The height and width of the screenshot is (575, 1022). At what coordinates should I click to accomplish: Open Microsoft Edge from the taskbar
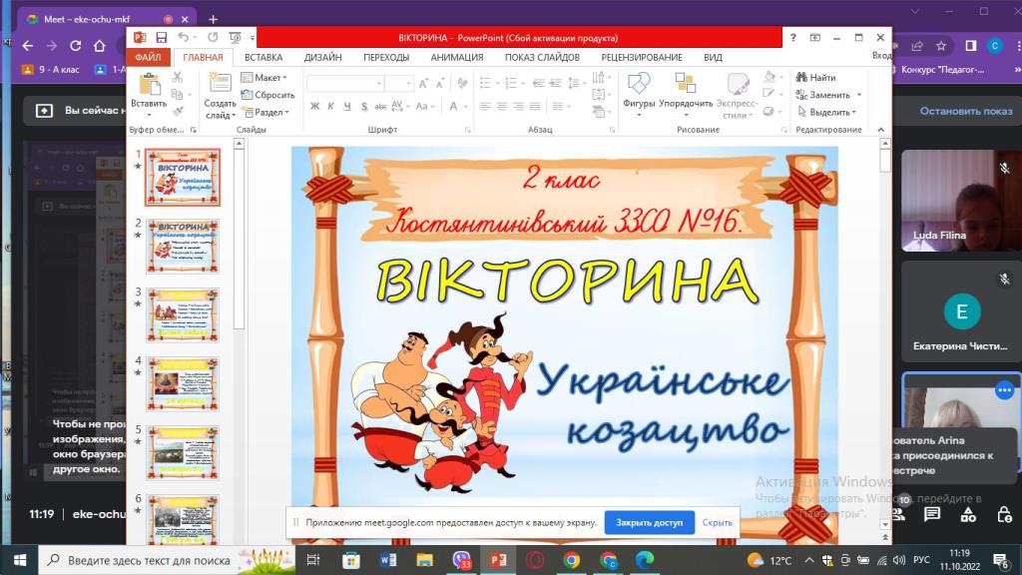pos(645,560)
